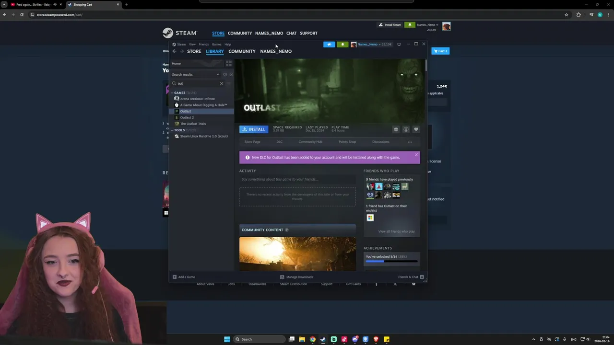Go forward with Steam client forward arrow
The width and height of the screenshot is (614, 345).
182,51
